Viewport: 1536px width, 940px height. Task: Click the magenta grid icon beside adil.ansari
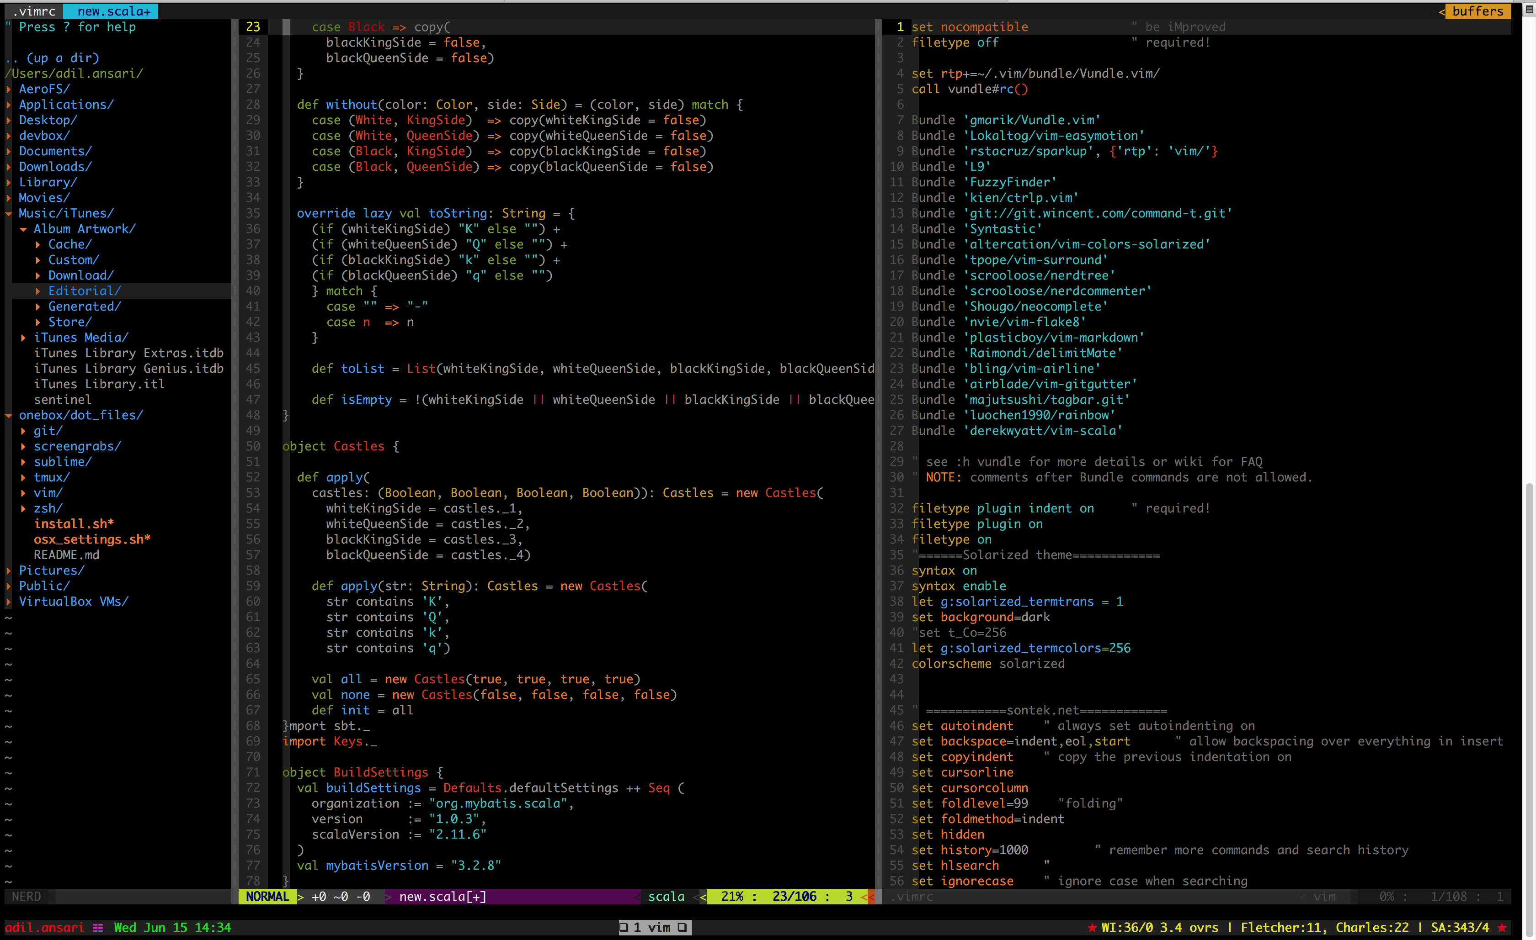point(98,928)
